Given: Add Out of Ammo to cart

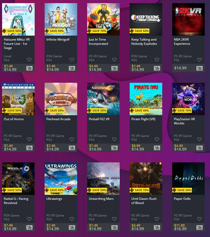Looking at the screenshot, I should click(x=29, y=148).
